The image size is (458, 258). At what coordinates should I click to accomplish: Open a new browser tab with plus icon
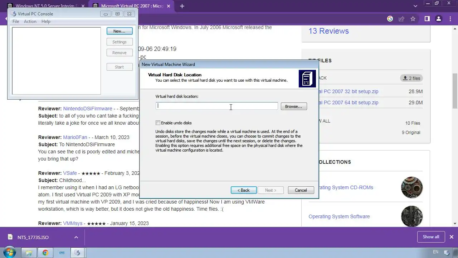tap(182, 6)
